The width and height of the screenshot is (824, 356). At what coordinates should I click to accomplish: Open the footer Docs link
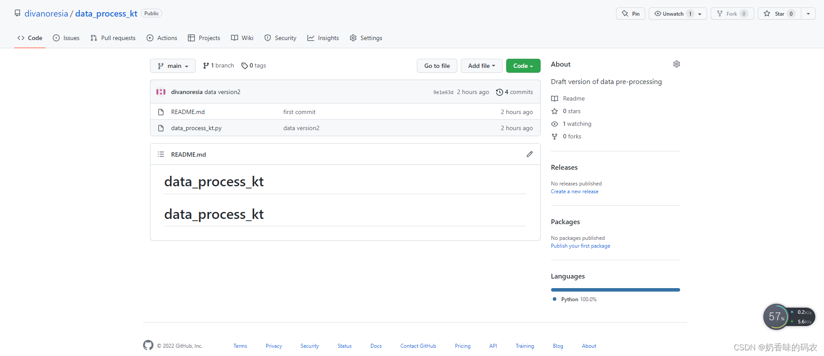pos(376,346)
